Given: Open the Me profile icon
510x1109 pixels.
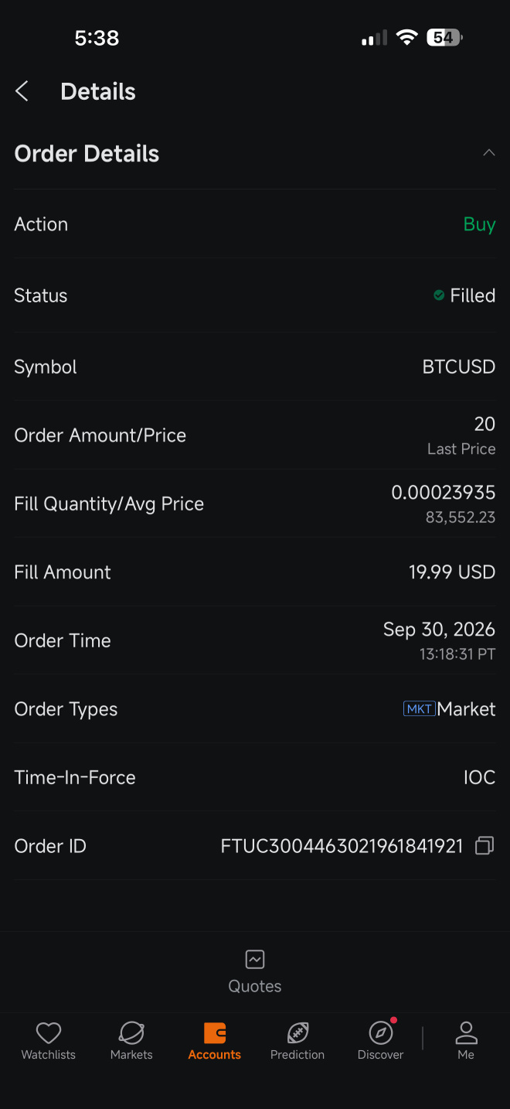Looking at the screenshot, I should point(466,1032).
